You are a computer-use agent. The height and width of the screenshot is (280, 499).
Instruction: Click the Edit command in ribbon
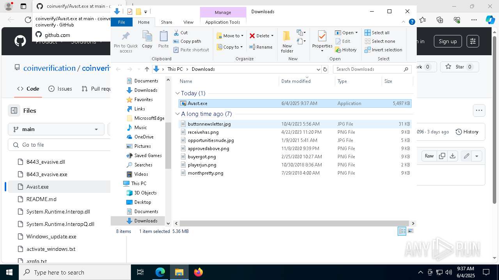point(343,41)
